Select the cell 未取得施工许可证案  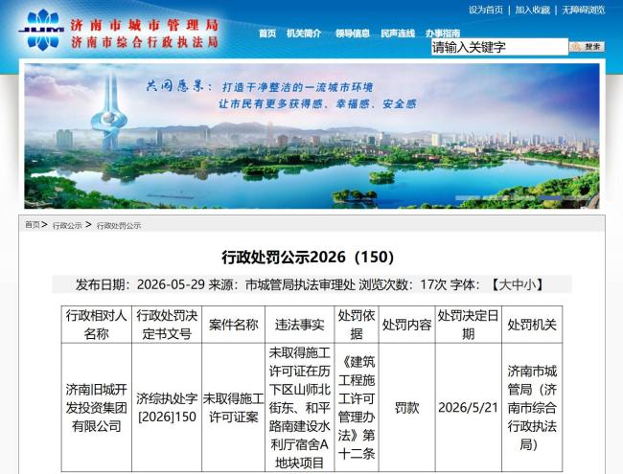(x=234, y=408)
